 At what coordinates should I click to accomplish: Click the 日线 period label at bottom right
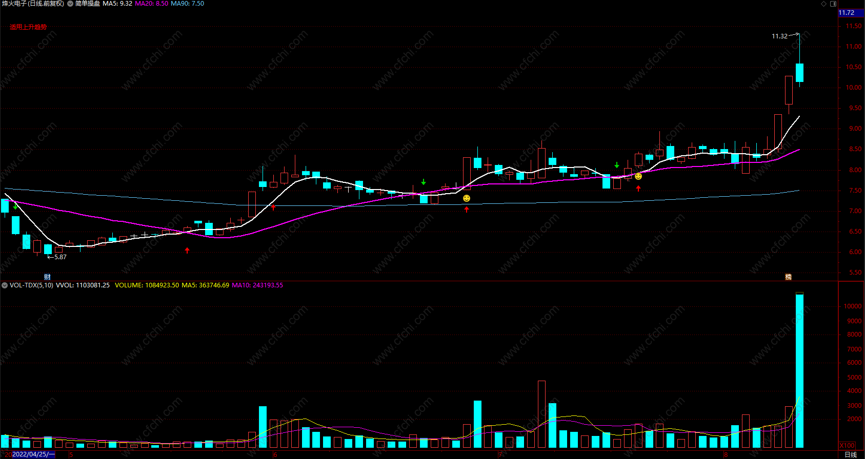851,454
